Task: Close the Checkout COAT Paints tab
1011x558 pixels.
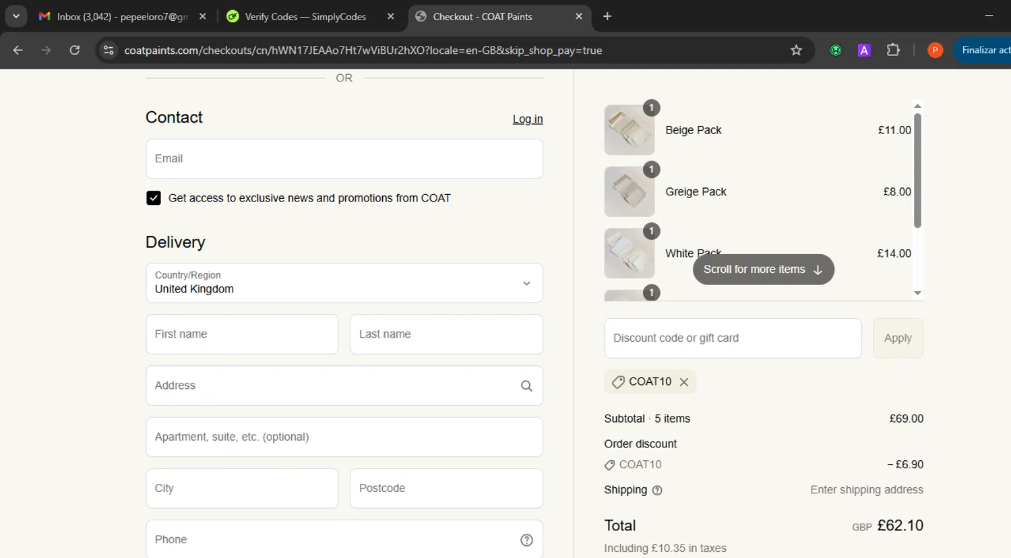Action: 579,16
